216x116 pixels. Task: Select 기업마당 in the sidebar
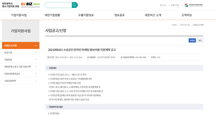21,60
